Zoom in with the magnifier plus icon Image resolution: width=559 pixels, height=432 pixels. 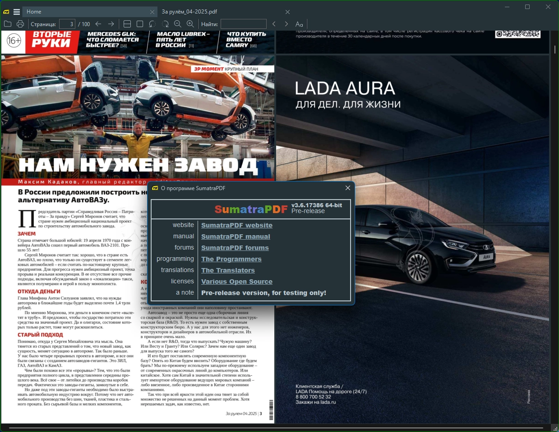(190, 24)
